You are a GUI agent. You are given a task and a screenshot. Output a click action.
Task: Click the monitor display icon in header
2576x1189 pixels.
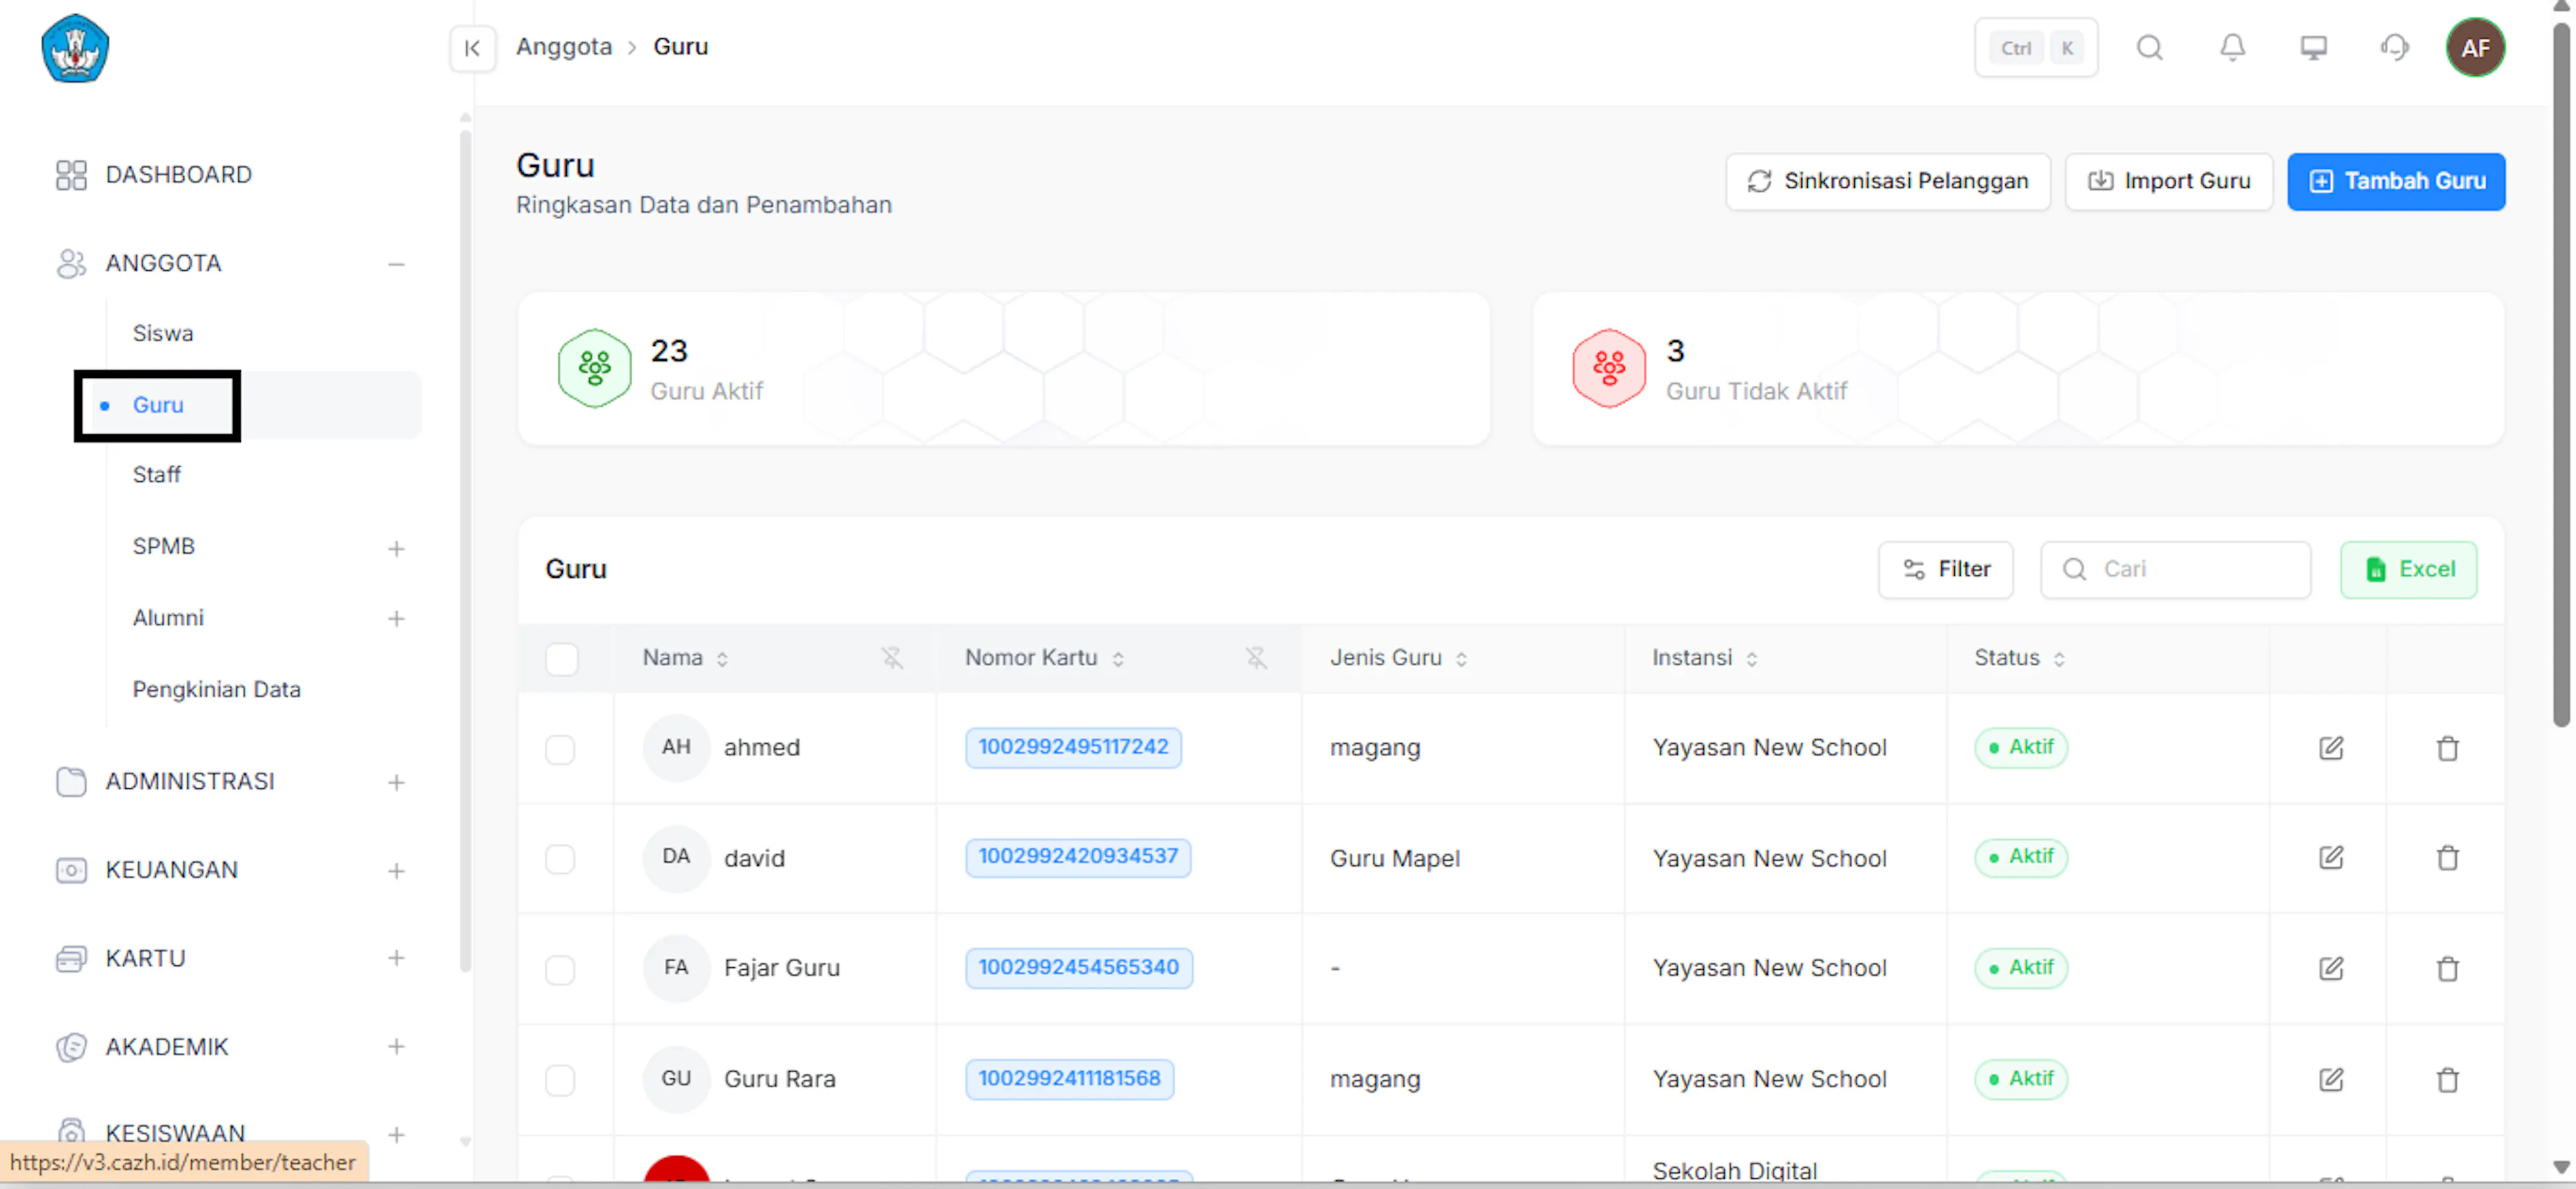click(x=2313, y=48)
